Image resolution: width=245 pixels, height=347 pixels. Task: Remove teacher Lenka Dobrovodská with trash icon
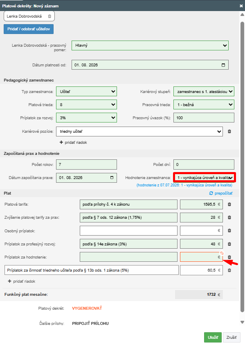tap(49, 16)
